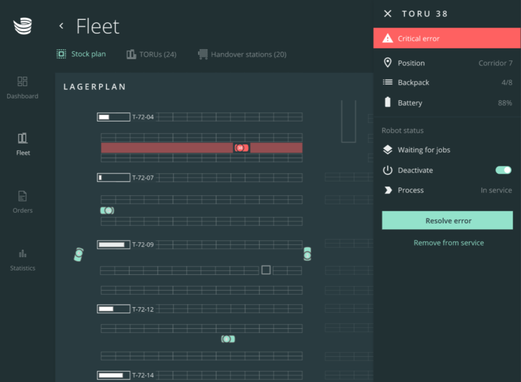Open the Statistics sidebar icon
This screenshot has width=521, height=382.
[23, 254]
